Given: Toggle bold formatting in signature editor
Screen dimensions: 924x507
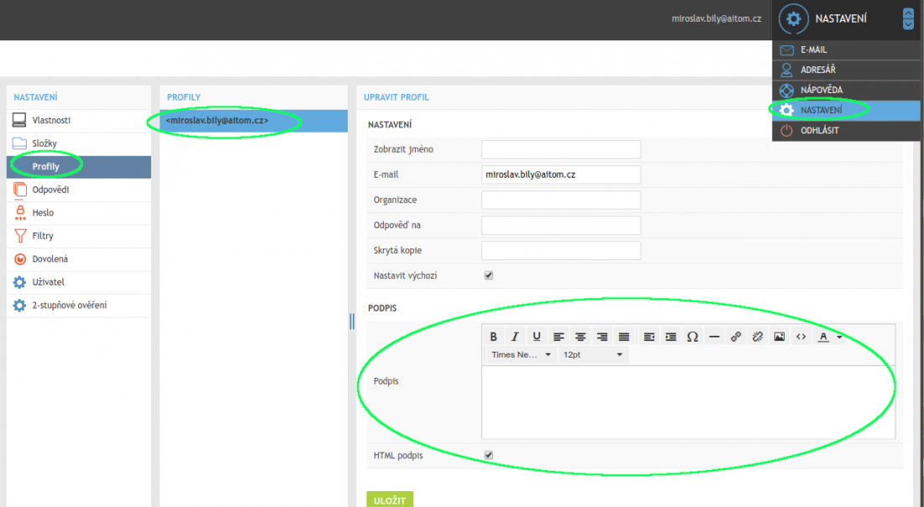Looking at the screenshot, I should (494, 337).
